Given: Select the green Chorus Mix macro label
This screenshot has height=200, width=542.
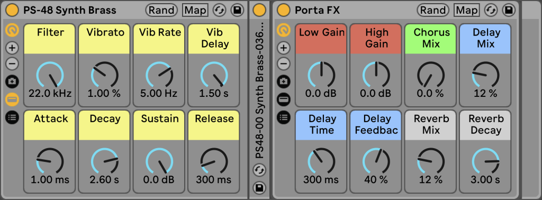Looking at the screenshot, I should pyautogui.click(x=431, y=39).
